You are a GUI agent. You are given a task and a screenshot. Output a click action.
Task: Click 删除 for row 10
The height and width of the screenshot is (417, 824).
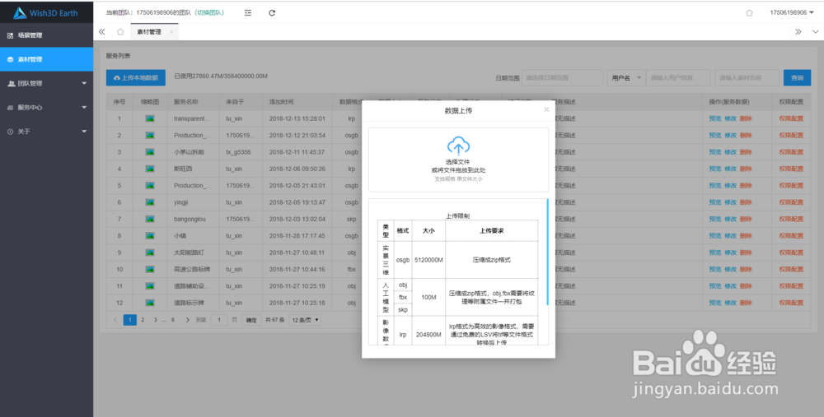pyautogui.click(x=745, y=270)
